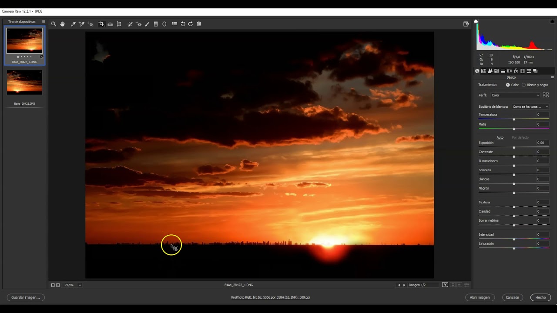
Task: Pick the White Balance eyedropper tool
Action: click(x=73, y=24)
